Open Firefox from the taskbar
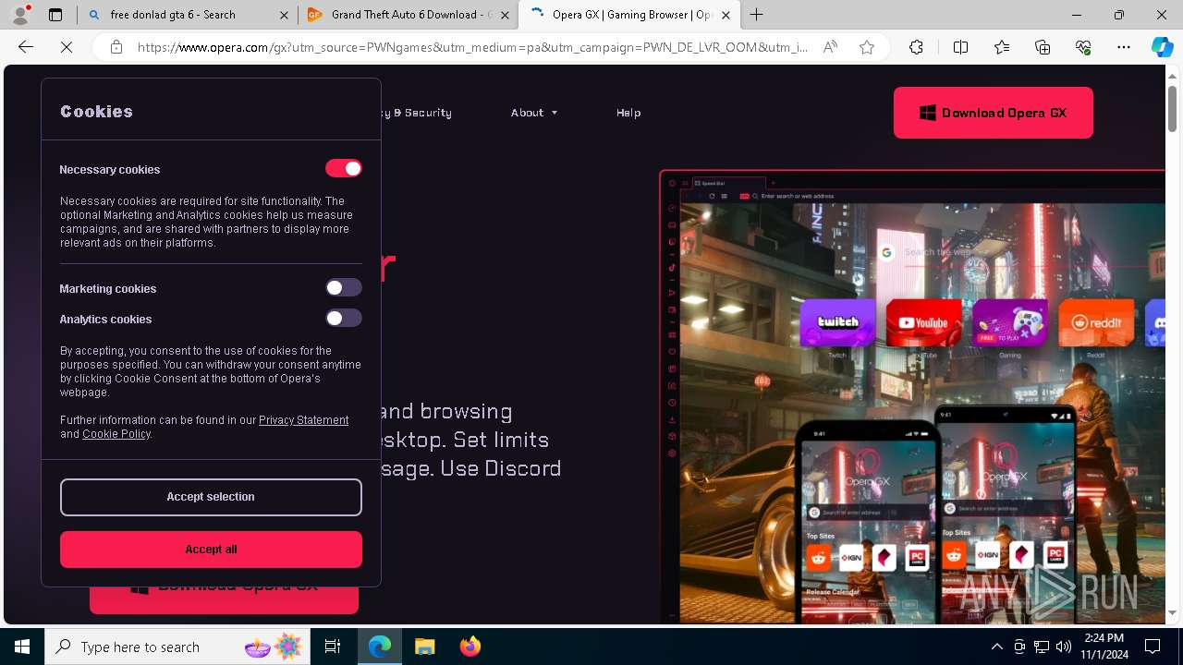The height and width of the screenshot is (665, 1183). click(x=470, y=647)
